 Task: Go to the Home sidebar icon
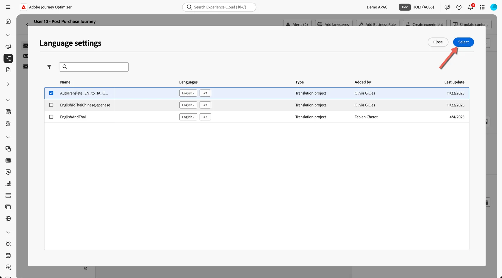click(8, 21)
